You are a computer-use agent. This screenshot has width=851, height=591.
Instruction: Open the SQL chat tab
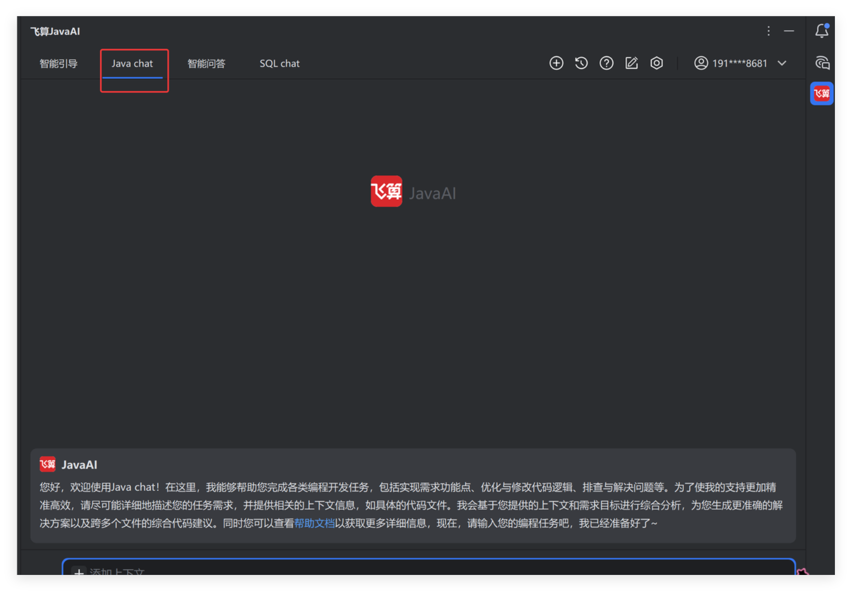279,64
